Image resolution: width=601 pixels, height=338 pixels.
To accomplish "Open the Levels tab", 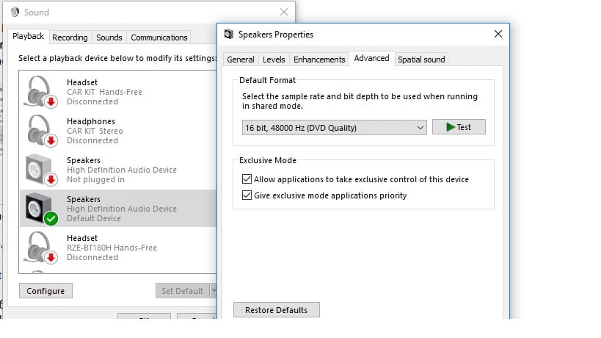I will pyautogui.click(x=274, y=60).
